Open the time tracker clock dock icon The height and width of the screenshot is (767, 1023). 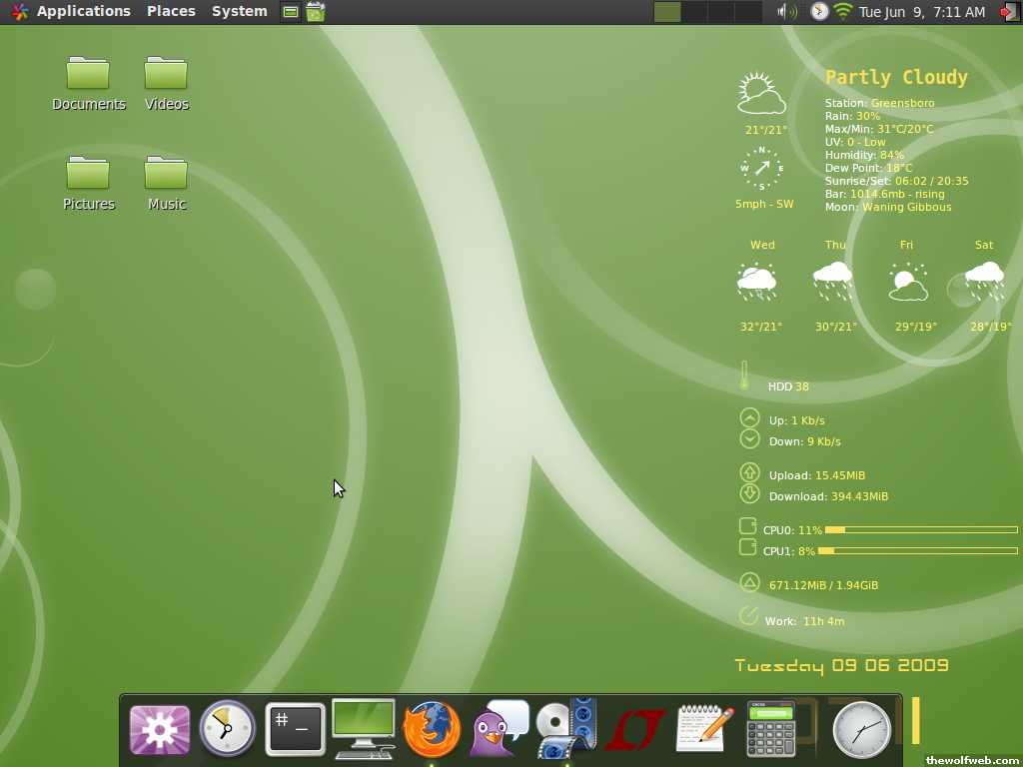pos(228,729)
